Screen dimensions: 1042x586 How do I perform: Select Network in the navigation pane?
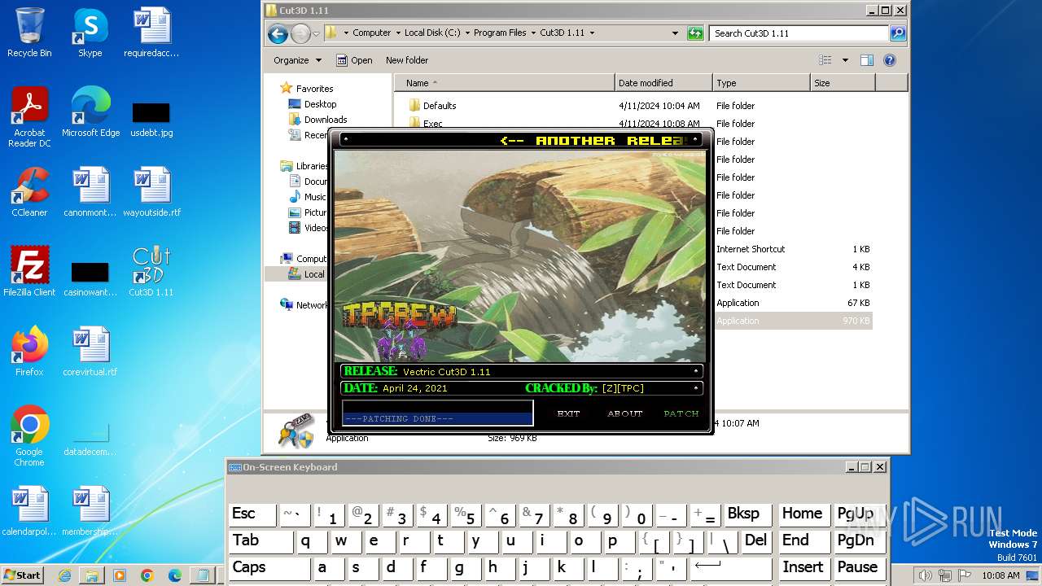[304, 305]
